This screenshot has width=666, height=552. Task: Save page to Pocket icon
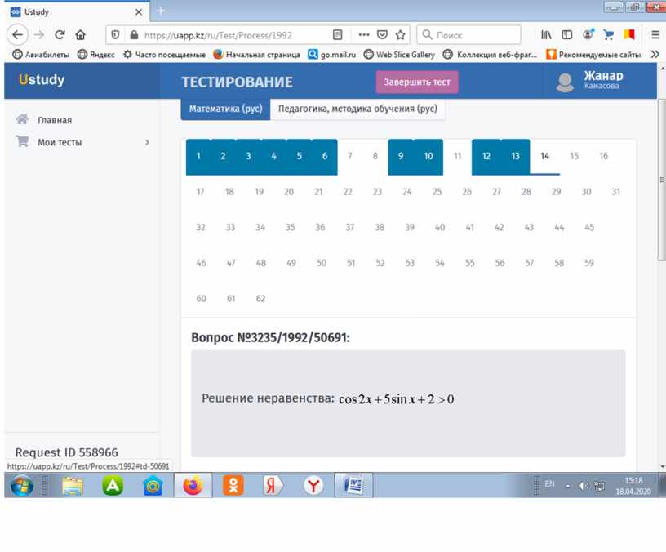(x=382, y=35)
